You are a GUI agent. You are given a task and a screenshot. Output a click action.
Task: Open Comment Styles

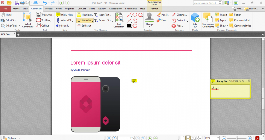point(240,26)
